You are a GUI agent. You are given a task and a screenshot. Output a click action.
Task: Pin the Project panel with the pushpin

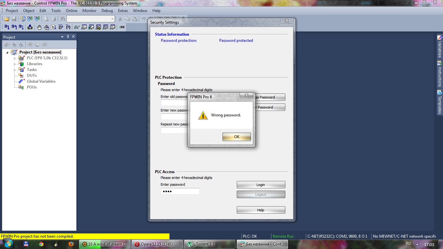click(x=68, y=37)
